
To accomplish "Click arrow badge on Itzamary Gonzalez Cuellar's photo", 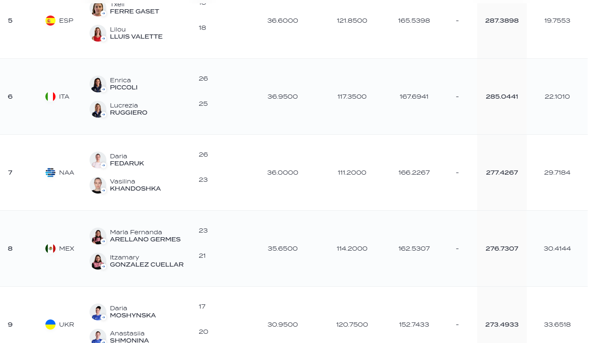I will [x=103, y=267].
